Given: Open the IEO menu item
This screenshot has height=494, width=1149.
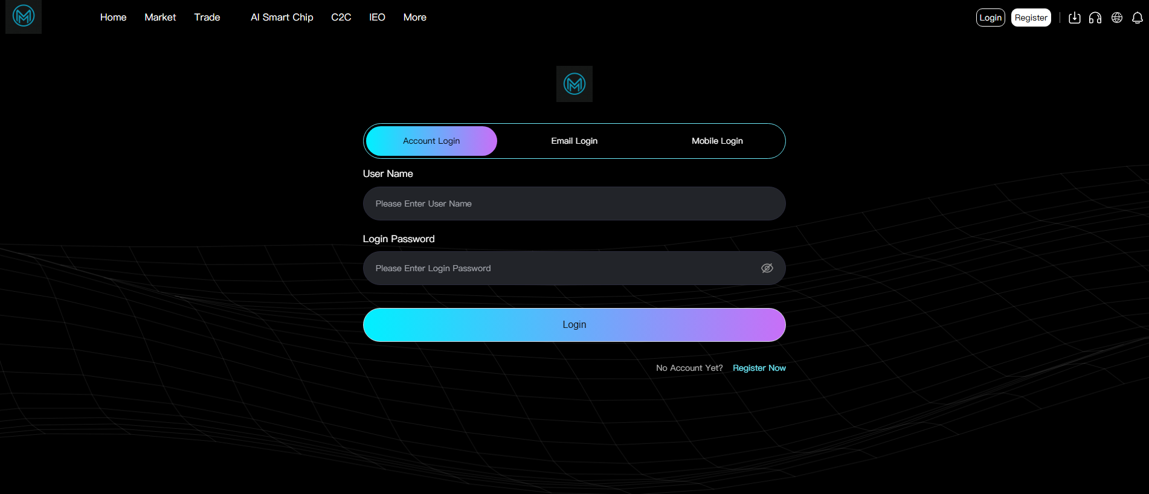Looking at the screenshot, I should click(378, 18).
